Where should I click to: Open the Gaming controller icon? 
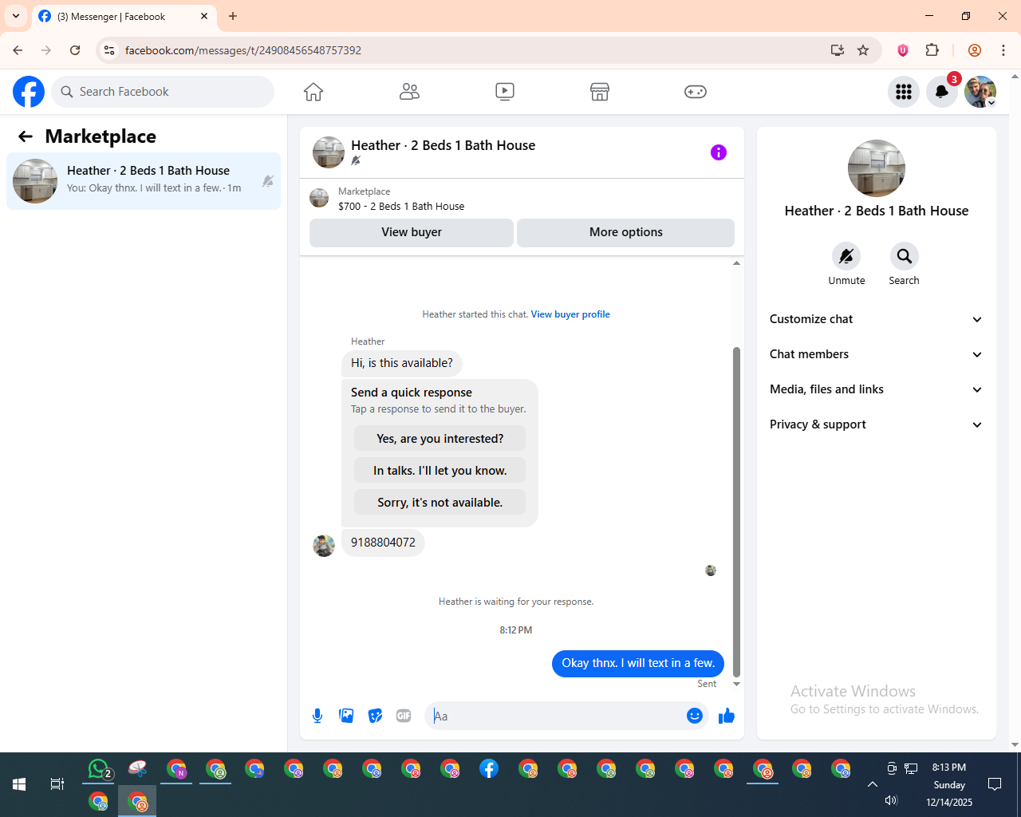[696, 92]
